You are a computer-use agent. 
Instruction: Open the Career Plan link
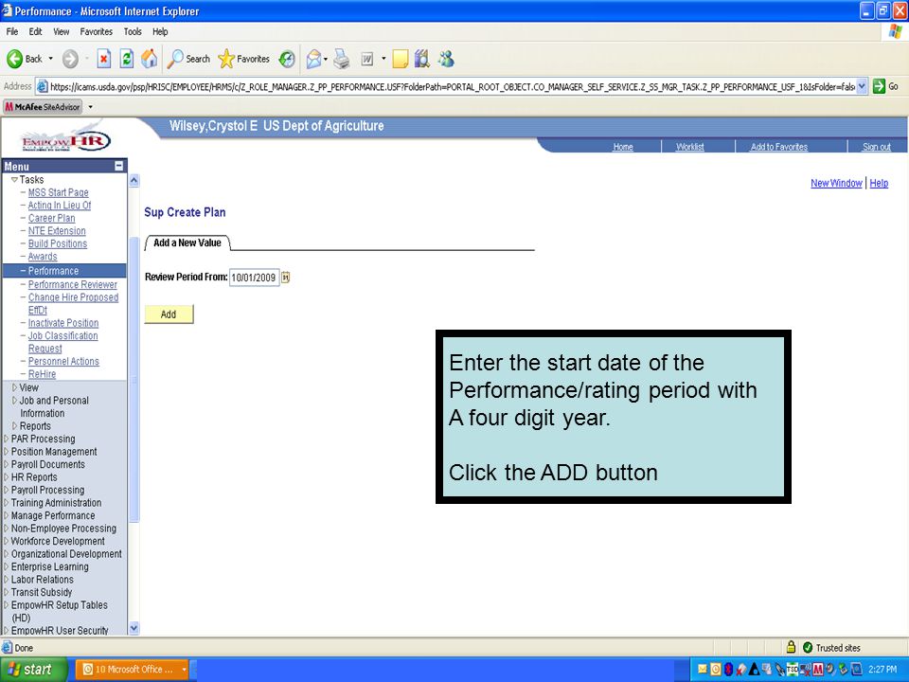coord(51,218)
